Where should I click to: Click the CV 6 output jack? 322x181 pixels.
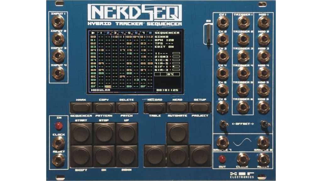[223, 106]
